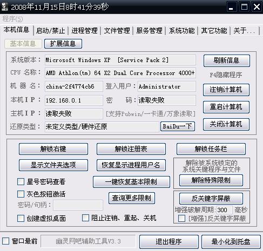This screenshot has width=263, height=251.
Task: Click 解锁右键 button
Action: pyautogui.click(x=53, y=149)
